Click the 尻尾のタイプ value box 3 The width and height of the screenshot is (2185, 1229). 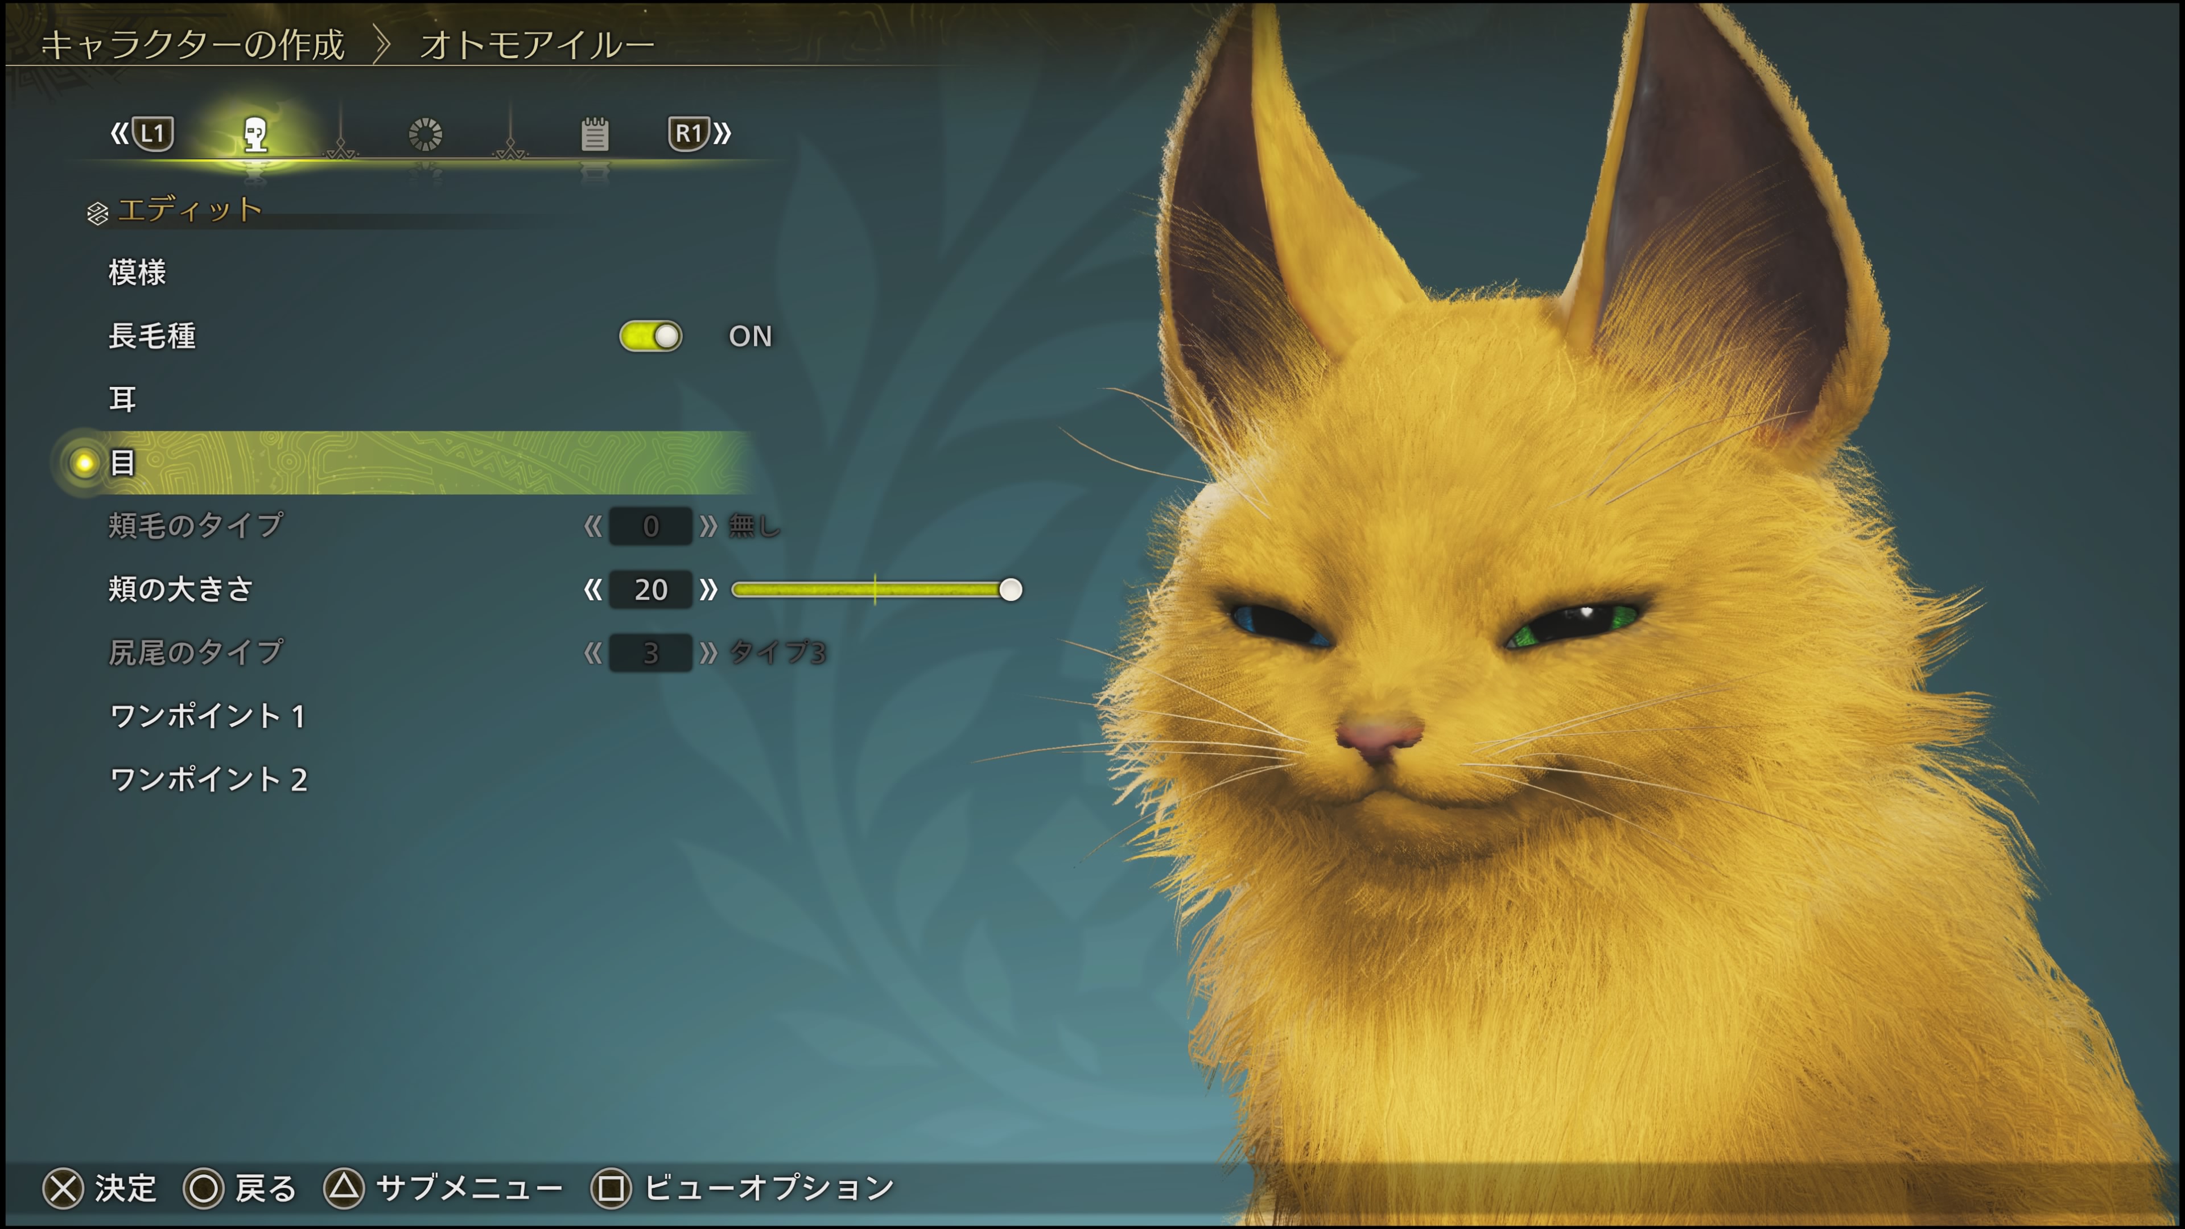tap(650, 653)
